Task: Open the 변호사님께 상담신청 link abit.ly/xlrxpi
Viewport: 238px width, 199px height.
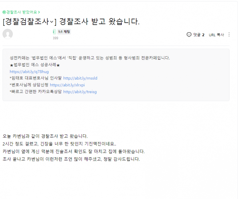Action: coord(67,85)
